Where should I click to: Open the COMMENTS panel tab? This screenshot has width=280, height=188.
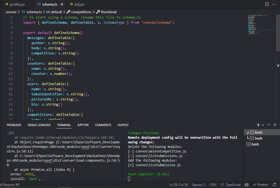pos(103,125)
